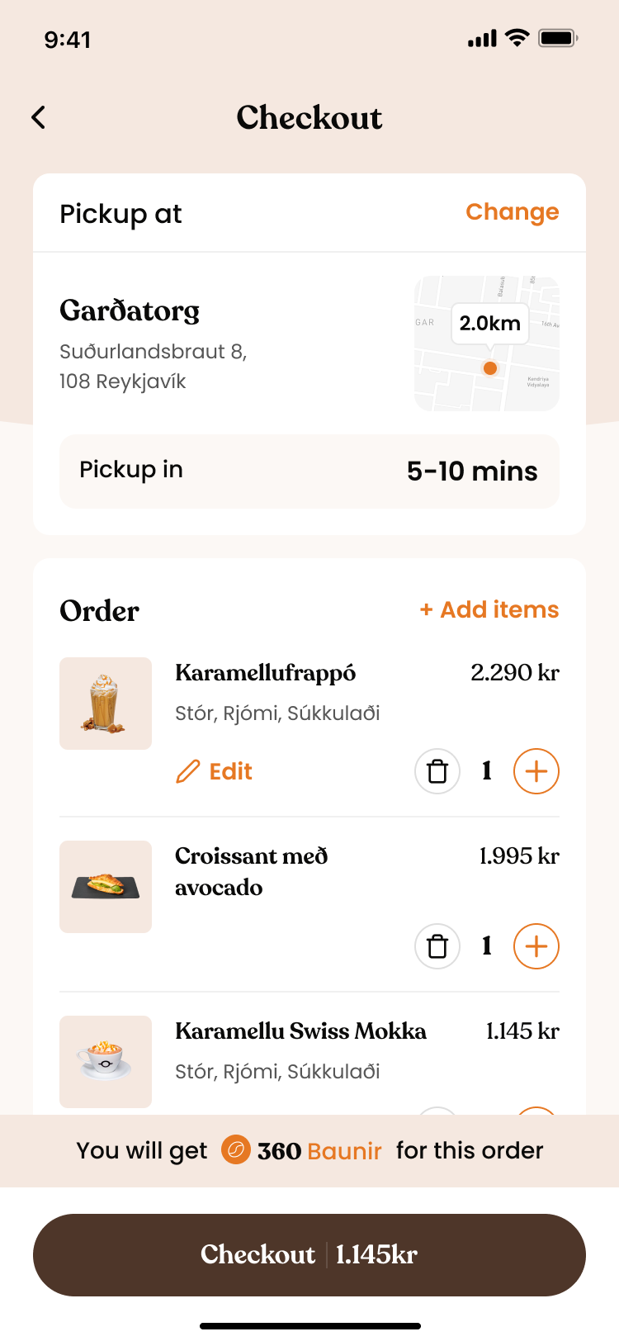Remove Croissant með avocado using trash icon
This screenshot has width=619, height=1341.
(x=437, y=946)
